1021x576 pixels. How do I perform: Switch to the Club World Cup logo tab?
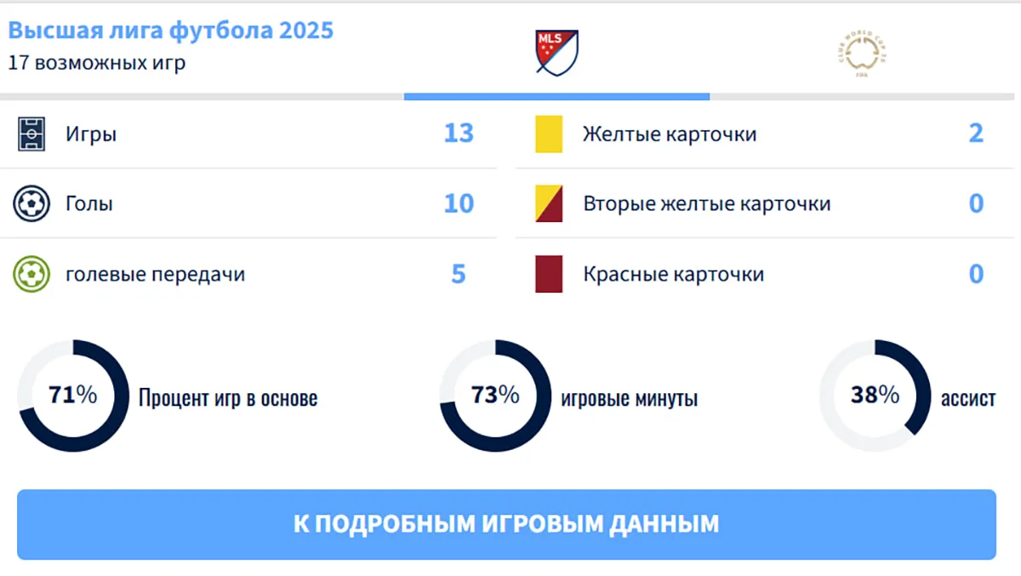pos(862,54)
